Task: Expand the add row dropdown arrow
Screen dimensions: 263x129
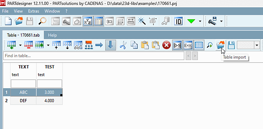Action: click(x=20, y=45)
